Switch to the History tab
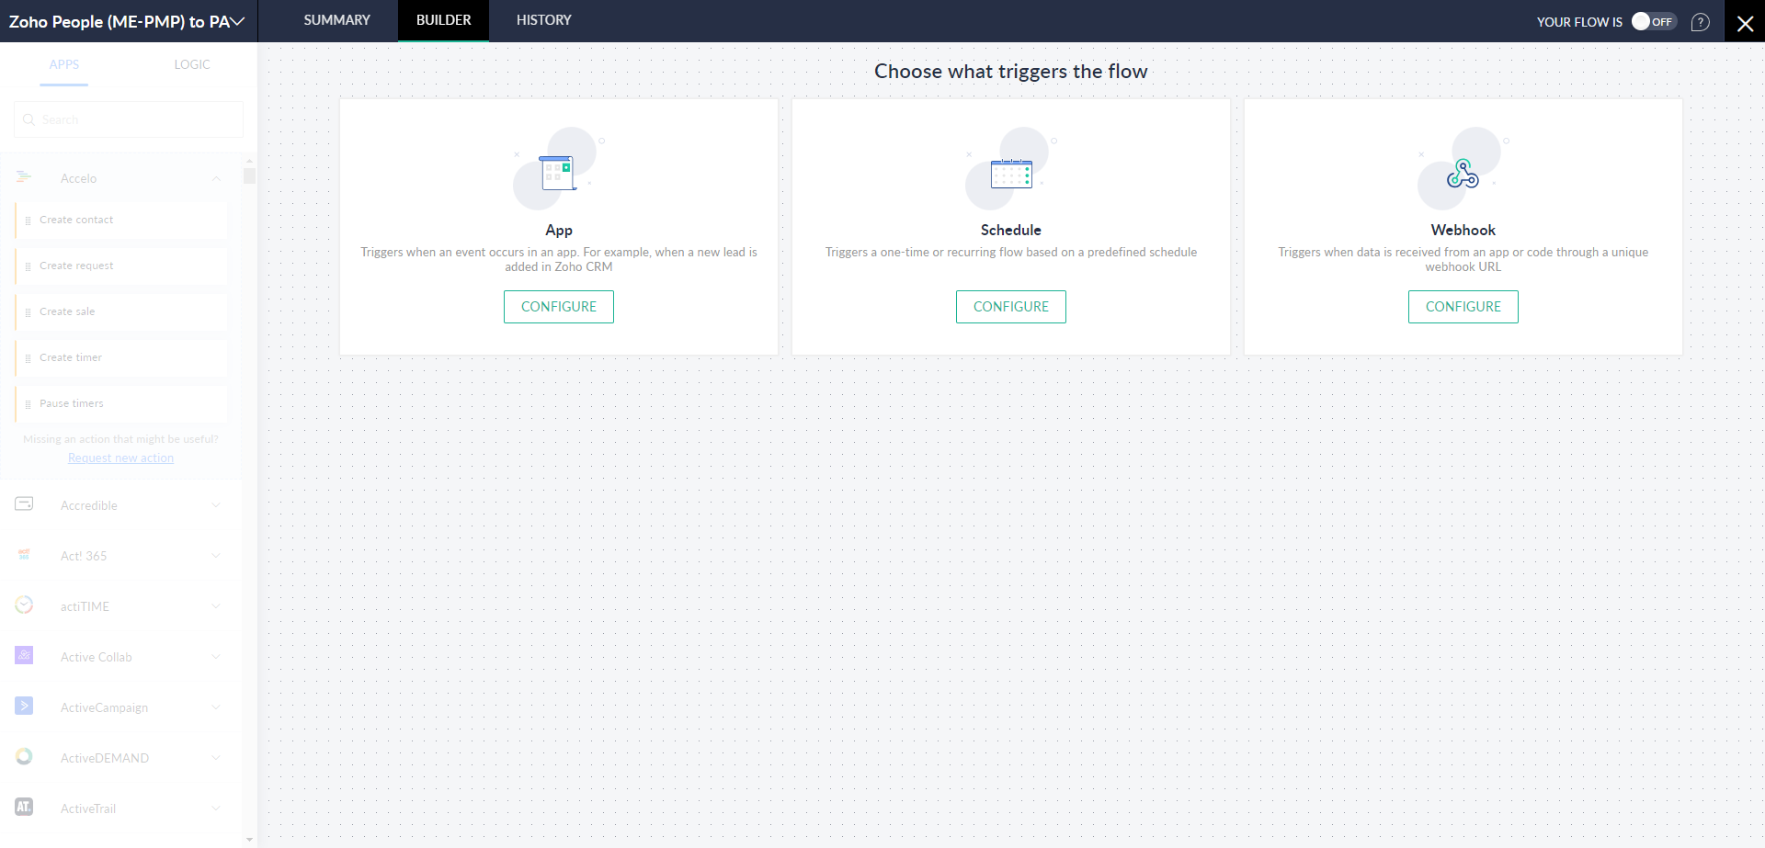The height and width of the screenshot is (848, 1765). 543,20
